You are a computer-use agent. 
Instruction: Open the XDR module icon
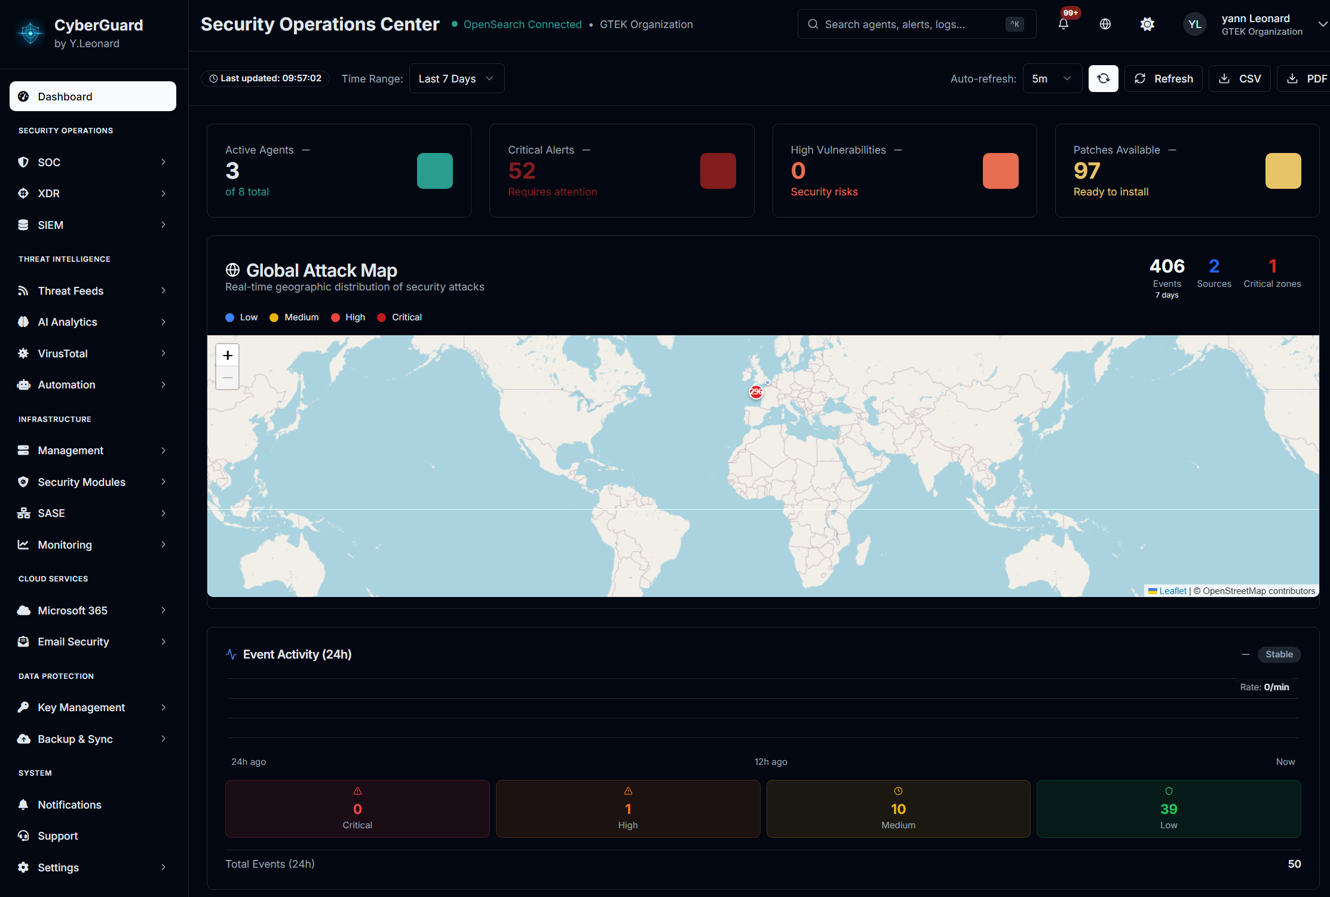[x=23, y=193]
